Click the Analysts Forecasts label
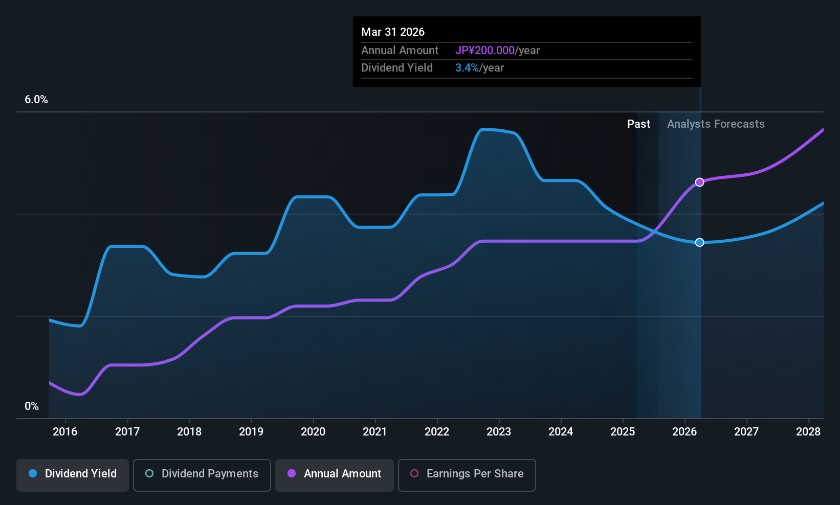The width and height of the screenshot is (840, 505). [x=716, y=124]
